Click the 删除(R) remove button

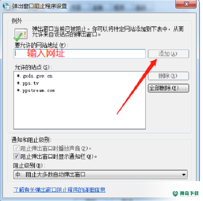[x=168, y=76]
